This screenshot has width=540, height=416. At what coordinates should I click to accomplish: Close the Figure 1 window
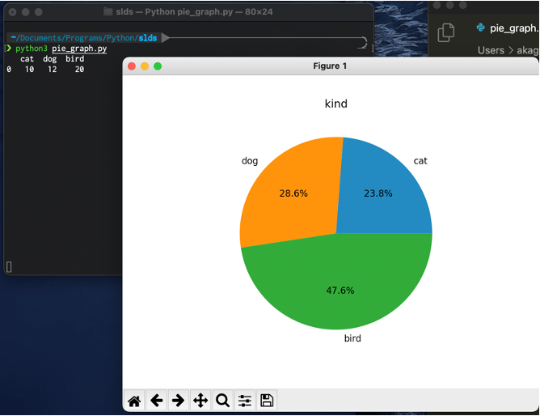tap(132, 66)
